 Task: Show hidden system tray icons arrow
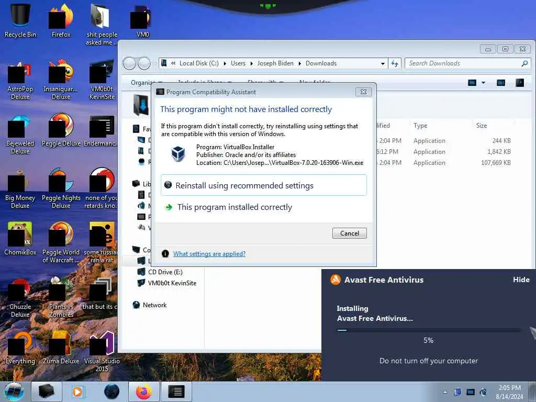pos(445,392)
